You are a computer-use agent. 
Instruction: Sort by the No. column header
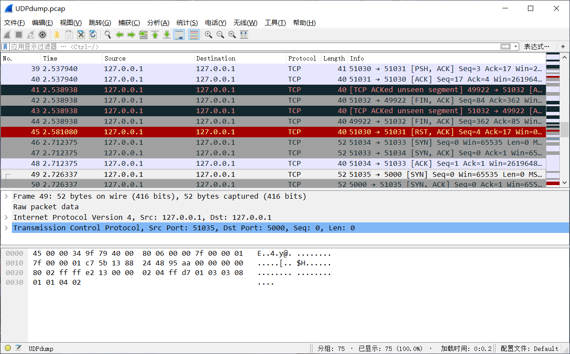click(x=21, y=58)
